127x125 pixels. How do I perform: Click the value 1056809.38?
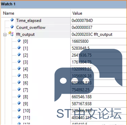(82, 76)
